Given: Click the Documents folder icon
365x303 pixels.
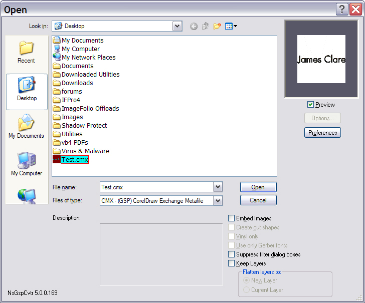Looking at the screenshot, I should [x=57, y=66].
